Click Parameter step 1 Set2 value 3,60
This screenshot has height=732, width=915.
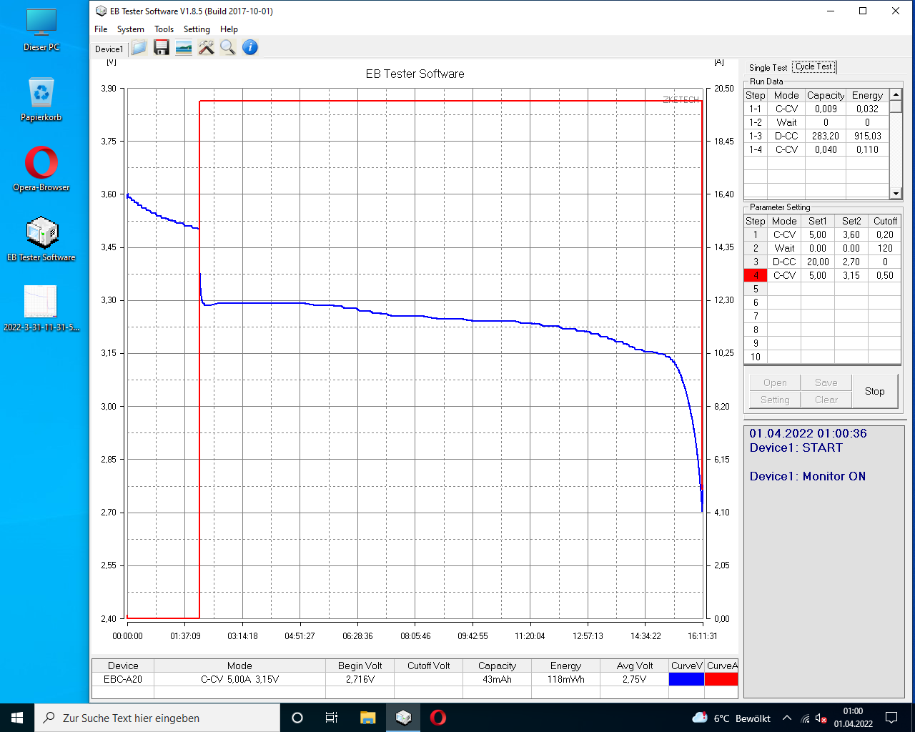pos(851,234)
